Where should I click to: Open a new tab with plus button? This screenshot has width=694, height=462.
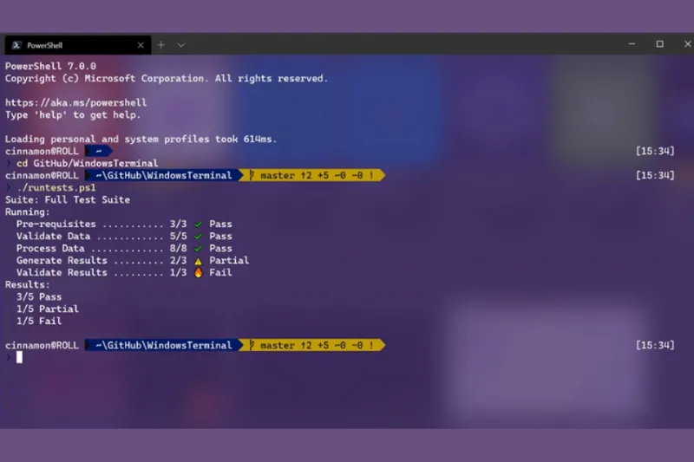tap(161, 44)
